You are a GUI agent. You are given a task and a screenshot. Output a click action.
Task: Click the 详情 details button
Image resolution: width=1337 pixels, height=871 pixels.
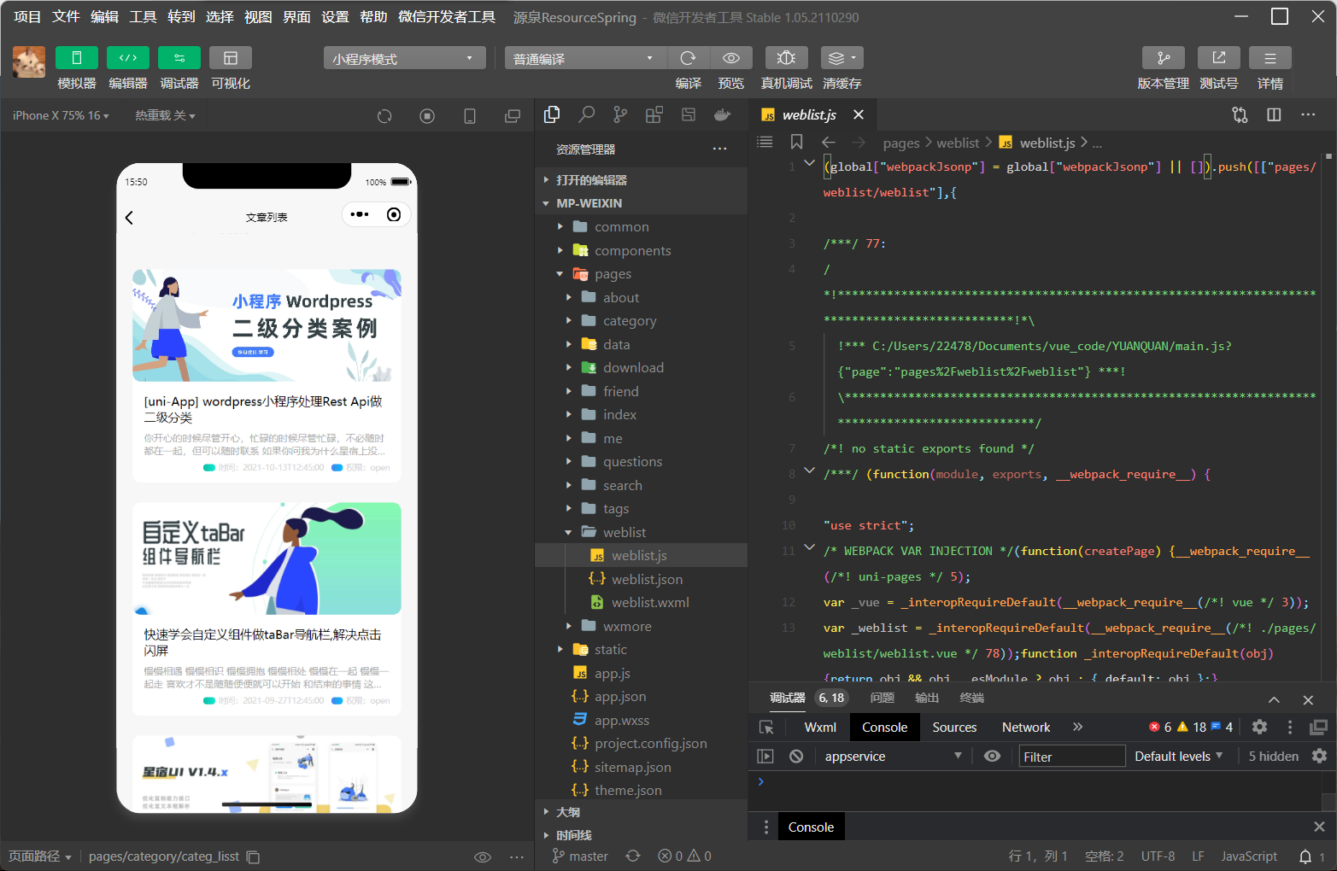coord(1270,58)
